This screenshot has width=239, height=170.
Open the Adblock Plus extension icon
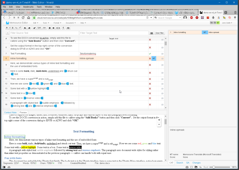tap(191, 18)
